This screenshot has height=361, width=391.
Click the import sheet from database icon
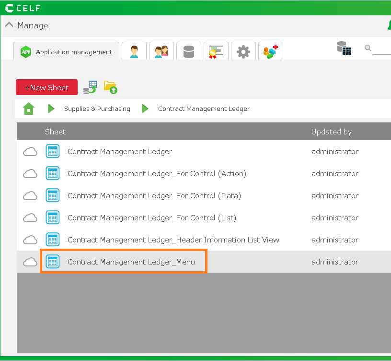point(90,87)
